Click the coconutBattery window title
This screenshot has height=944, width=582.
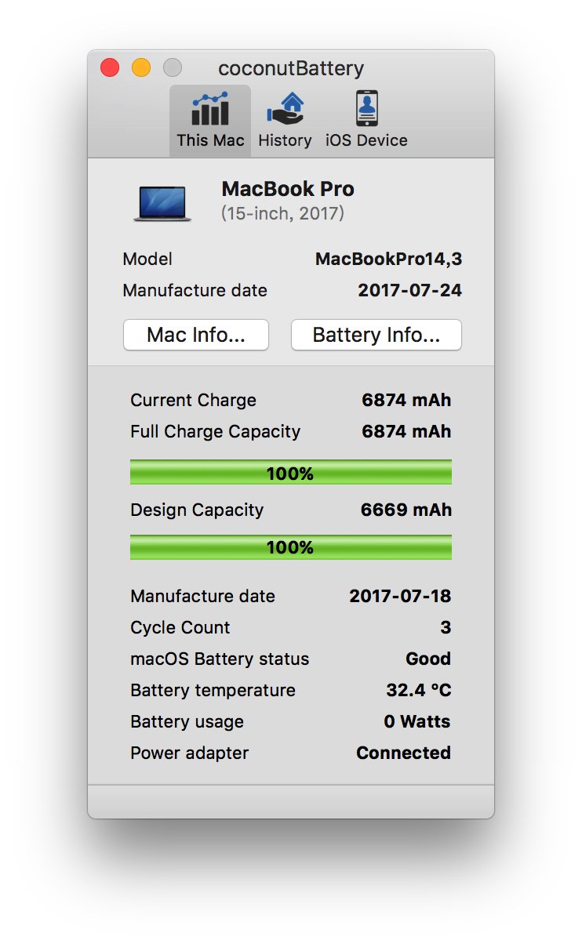291,68
